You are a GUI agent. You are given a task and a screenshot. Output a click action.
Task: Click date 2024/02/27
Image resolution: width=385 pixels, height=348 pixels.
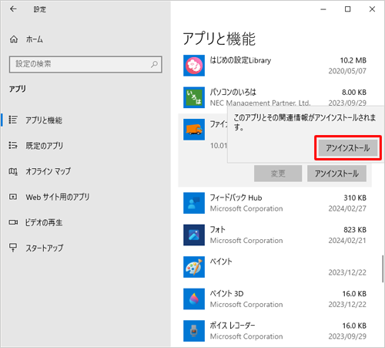(347, 208)
